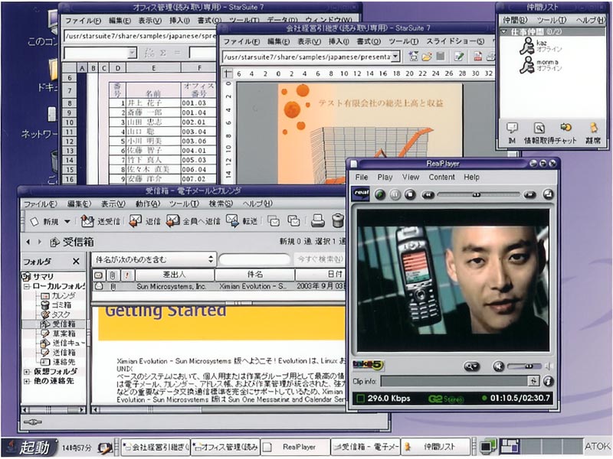The width and height of the screenshot is (613, 459).
Task: Click the RealPlayer taskbar button
Action: (x=295, y=448)
